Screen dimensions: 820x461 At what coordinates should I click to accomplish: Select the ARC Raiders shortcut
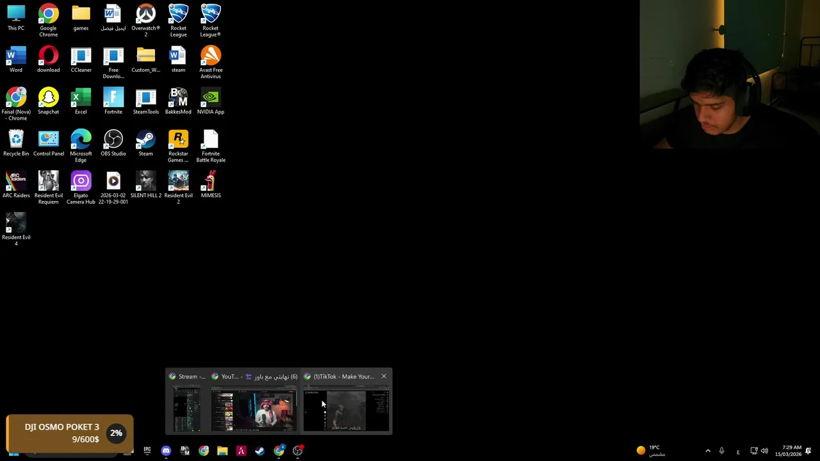(16, 185)
